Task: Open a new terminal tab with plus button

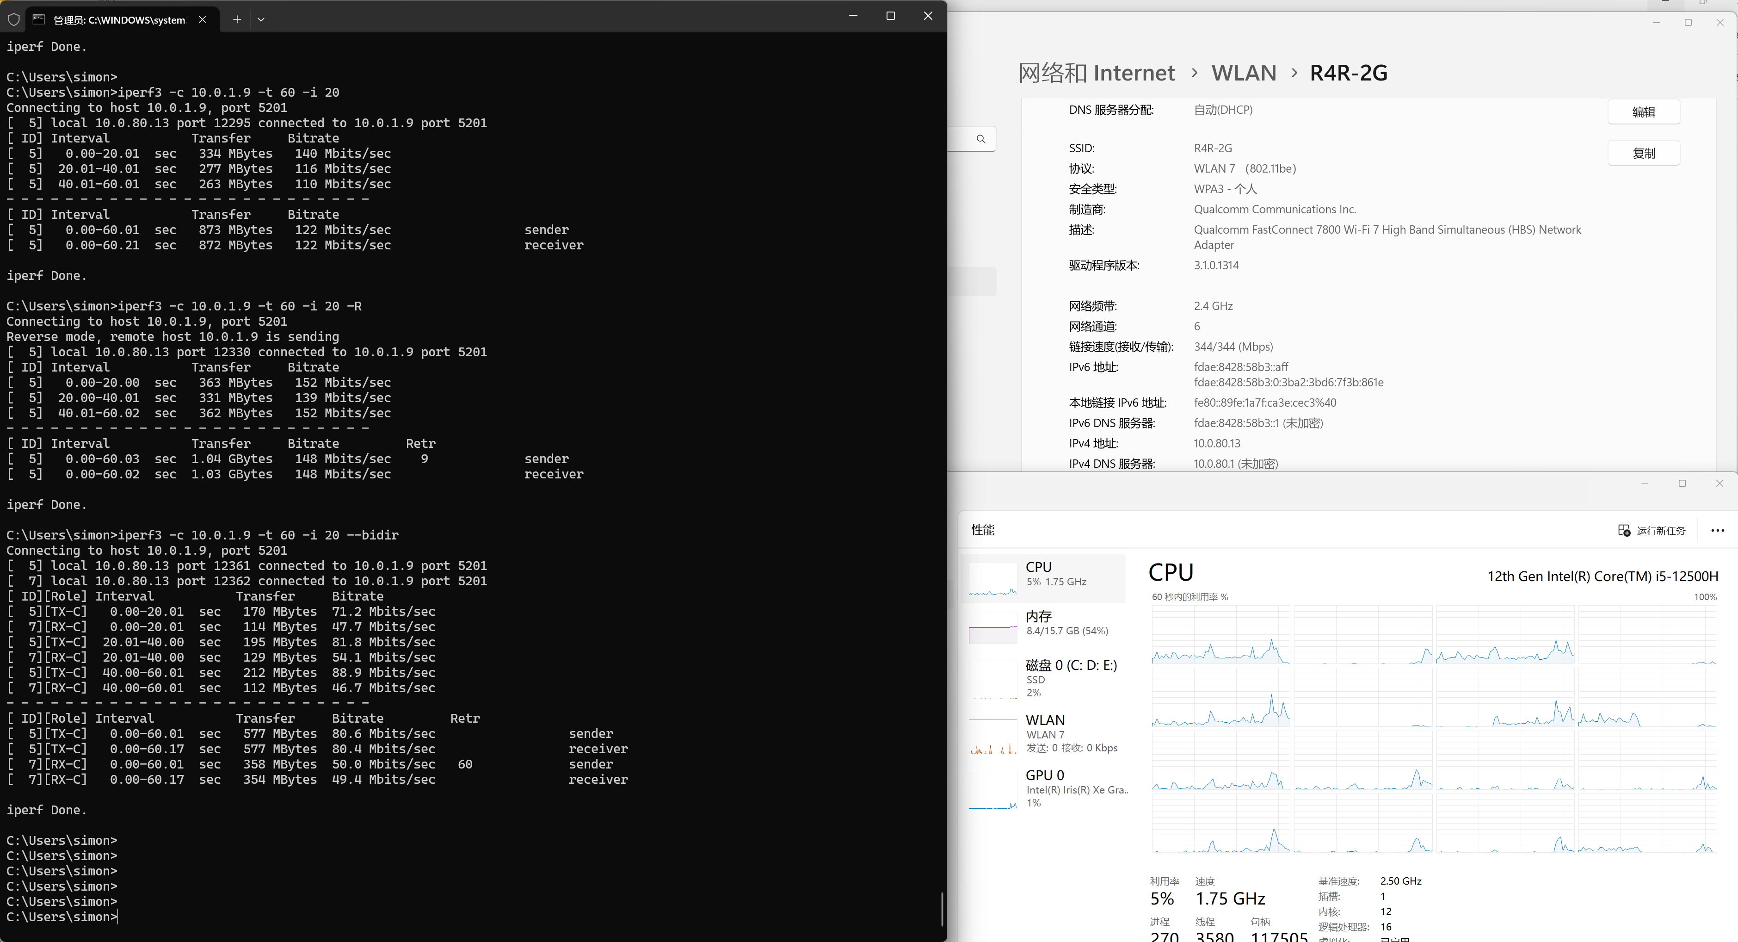Action: 237,19
